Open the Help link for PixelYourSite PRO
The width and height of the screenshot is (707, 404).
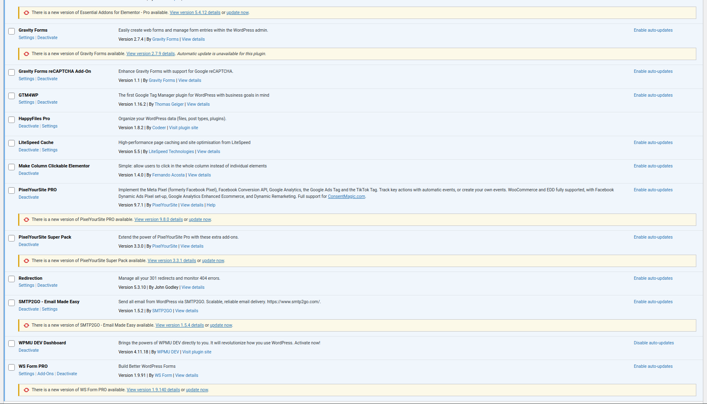[211, 205]
